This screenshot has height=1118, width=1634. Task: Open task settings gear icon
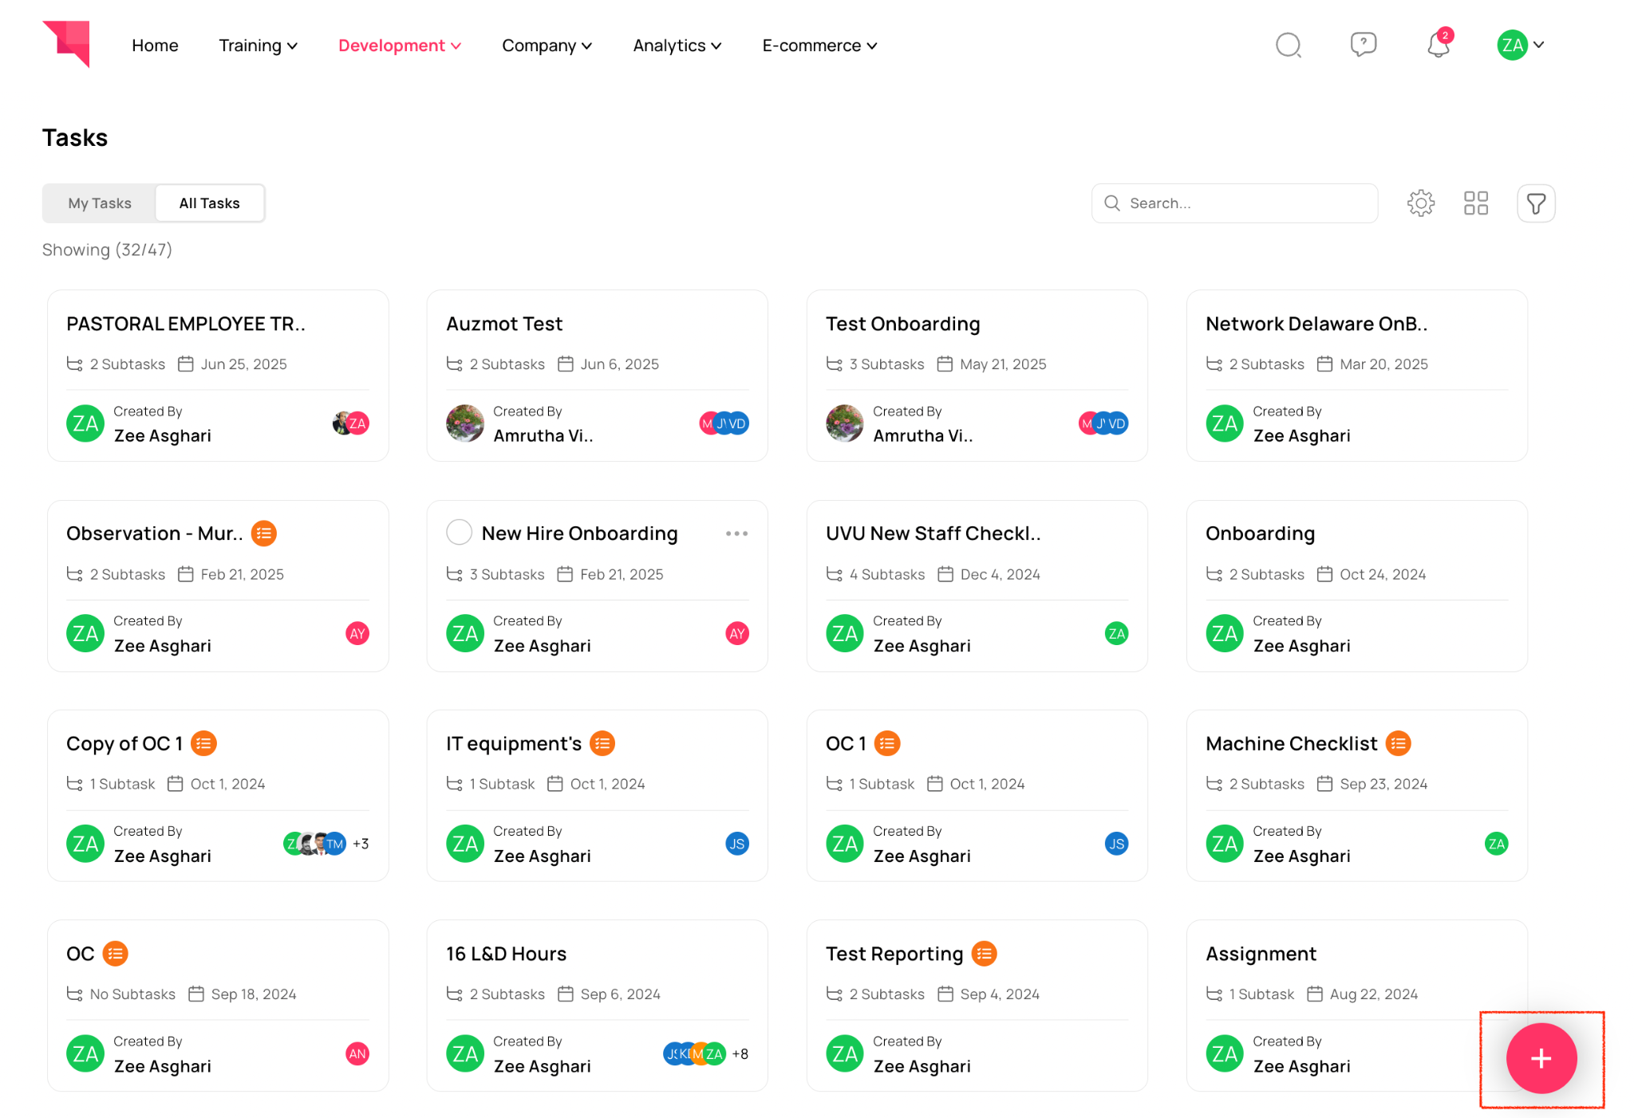[x=1420, y=203]
